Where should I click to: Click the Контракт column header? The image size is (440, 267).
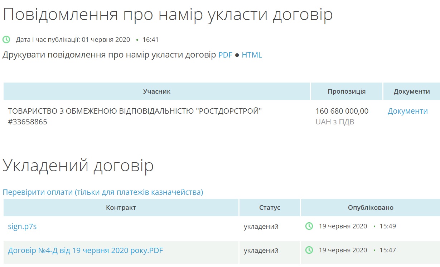121,208
